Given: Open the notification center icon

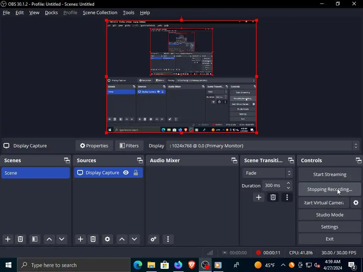Looking at the screenshot, I should click(352, 265).
